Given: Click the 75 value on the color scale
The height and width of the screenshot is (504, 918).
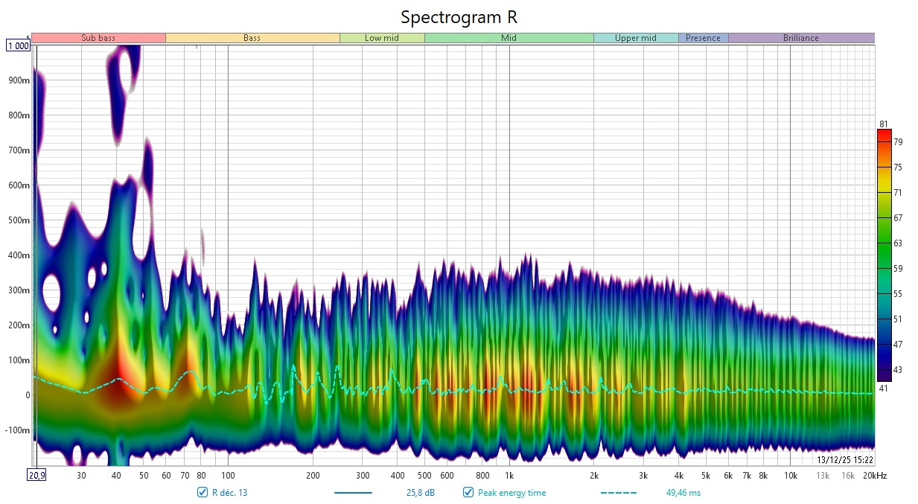Looking at the screenshot, I should point(898,168).
